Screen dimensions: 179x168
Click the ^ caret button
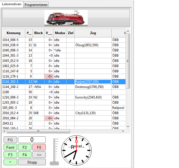click(x=10, y=162)
